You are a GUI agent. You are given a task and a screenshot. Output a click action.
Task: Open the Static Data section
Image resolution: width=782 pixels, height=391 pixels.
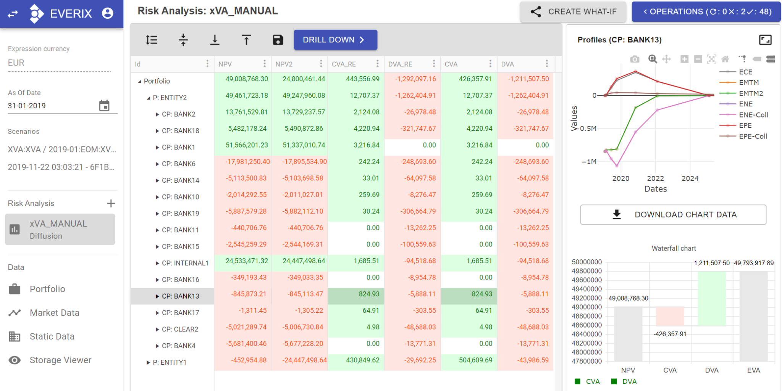[x=52, y=336]
